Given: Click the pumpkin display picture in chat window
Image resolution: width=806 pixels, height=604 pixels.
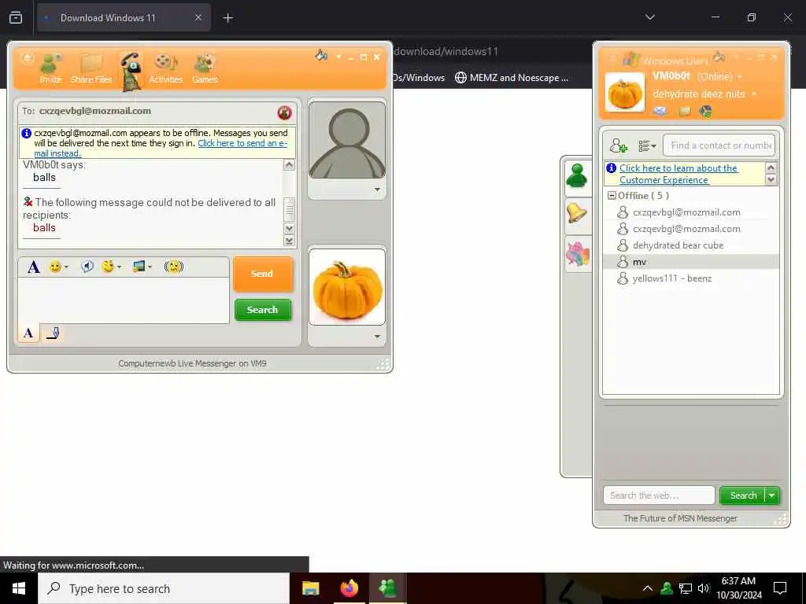Looking at the screenshot, I should point(347,287).
